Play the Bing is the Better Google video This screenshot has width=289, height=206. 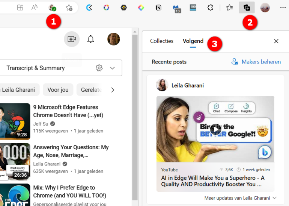pyautogui.click(x=215, y=129)
